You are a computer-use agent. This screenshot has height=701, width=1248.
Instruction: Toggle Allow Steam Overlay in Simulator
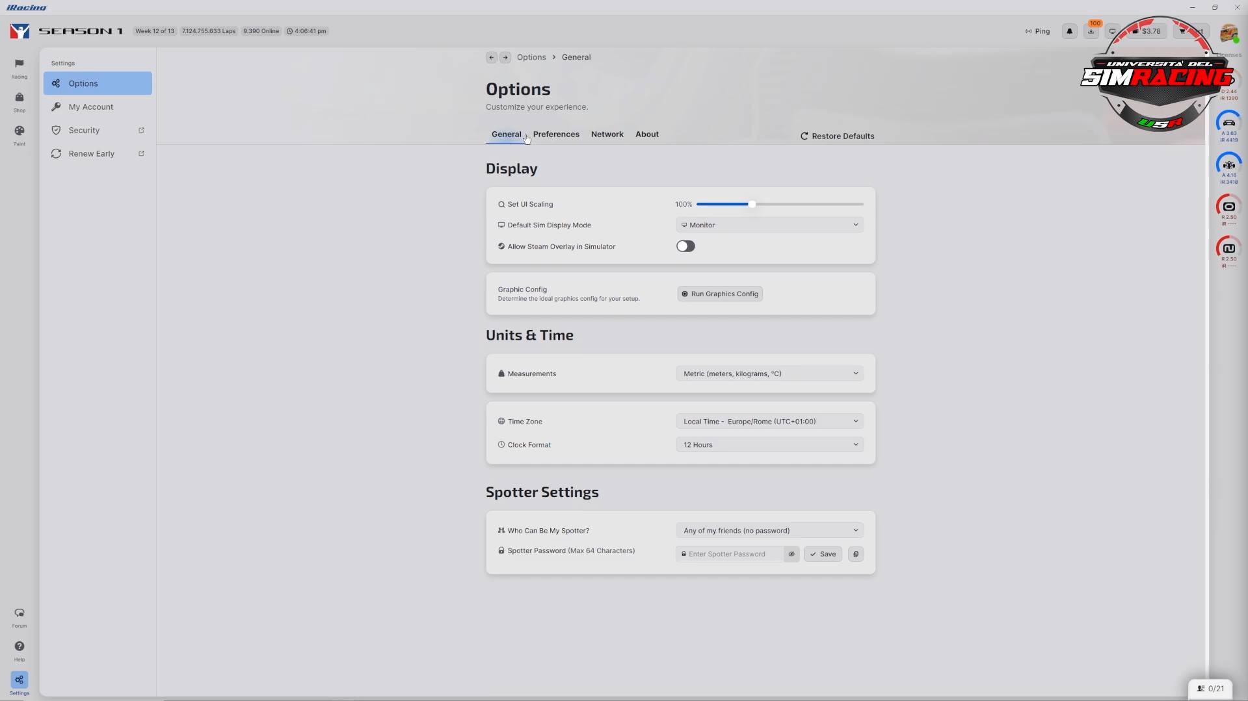point(685,246)
